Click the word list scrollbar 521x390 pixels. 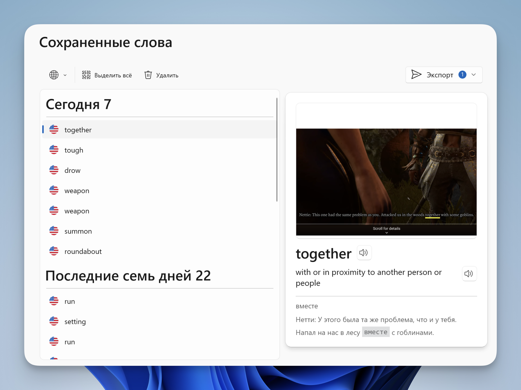click(x=277, y=149)
